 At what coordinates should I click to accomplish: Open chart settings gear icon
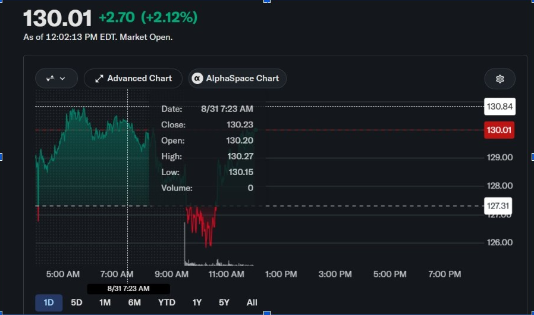point(500,79)
